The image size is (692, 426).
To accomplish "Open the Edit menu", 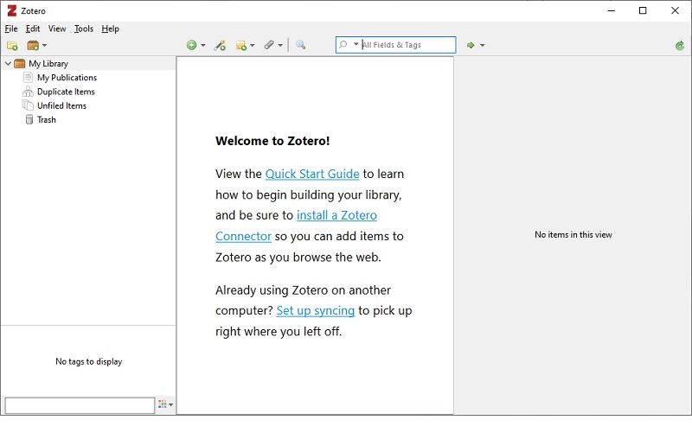I will pos(33,29).
